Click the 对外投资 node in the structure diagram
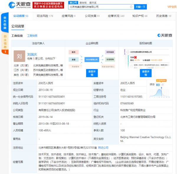This screenshot has height=174, width=177. (109, 52)
